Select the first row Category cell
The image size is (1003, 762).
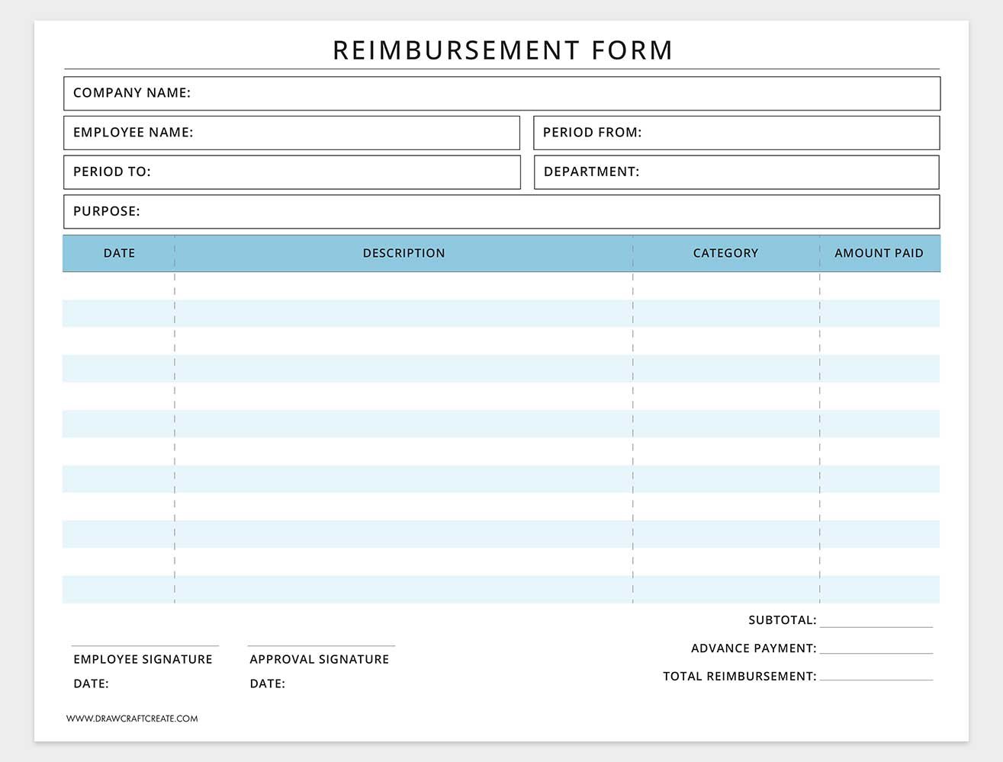(x=725, y=286)
